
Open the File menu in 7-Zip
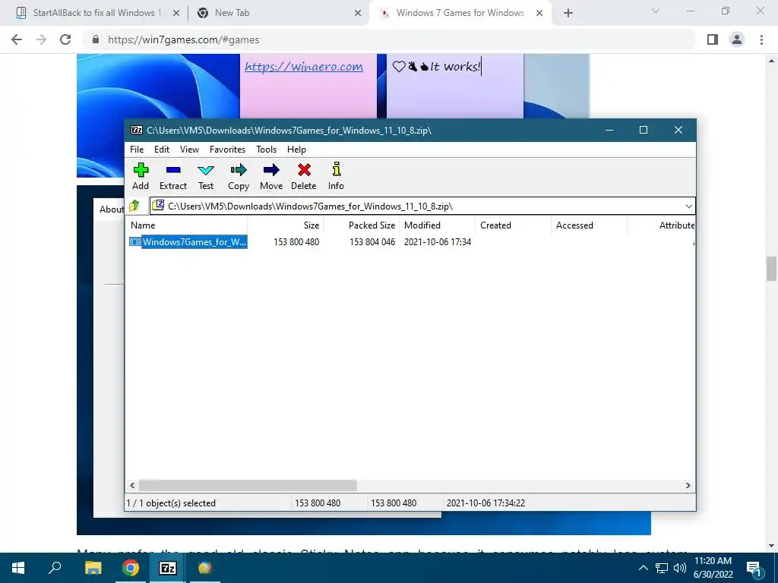[x=137, y=150]
